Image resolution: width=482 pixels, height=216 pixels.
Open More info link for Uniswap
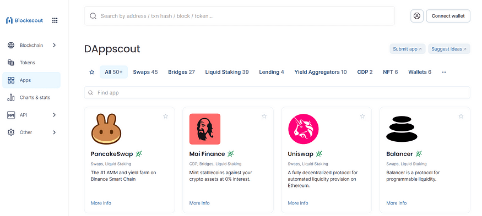point(298,203)
